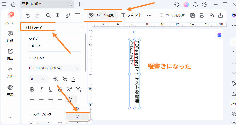Choose 縦 vertical text direction

coord(77,117)
